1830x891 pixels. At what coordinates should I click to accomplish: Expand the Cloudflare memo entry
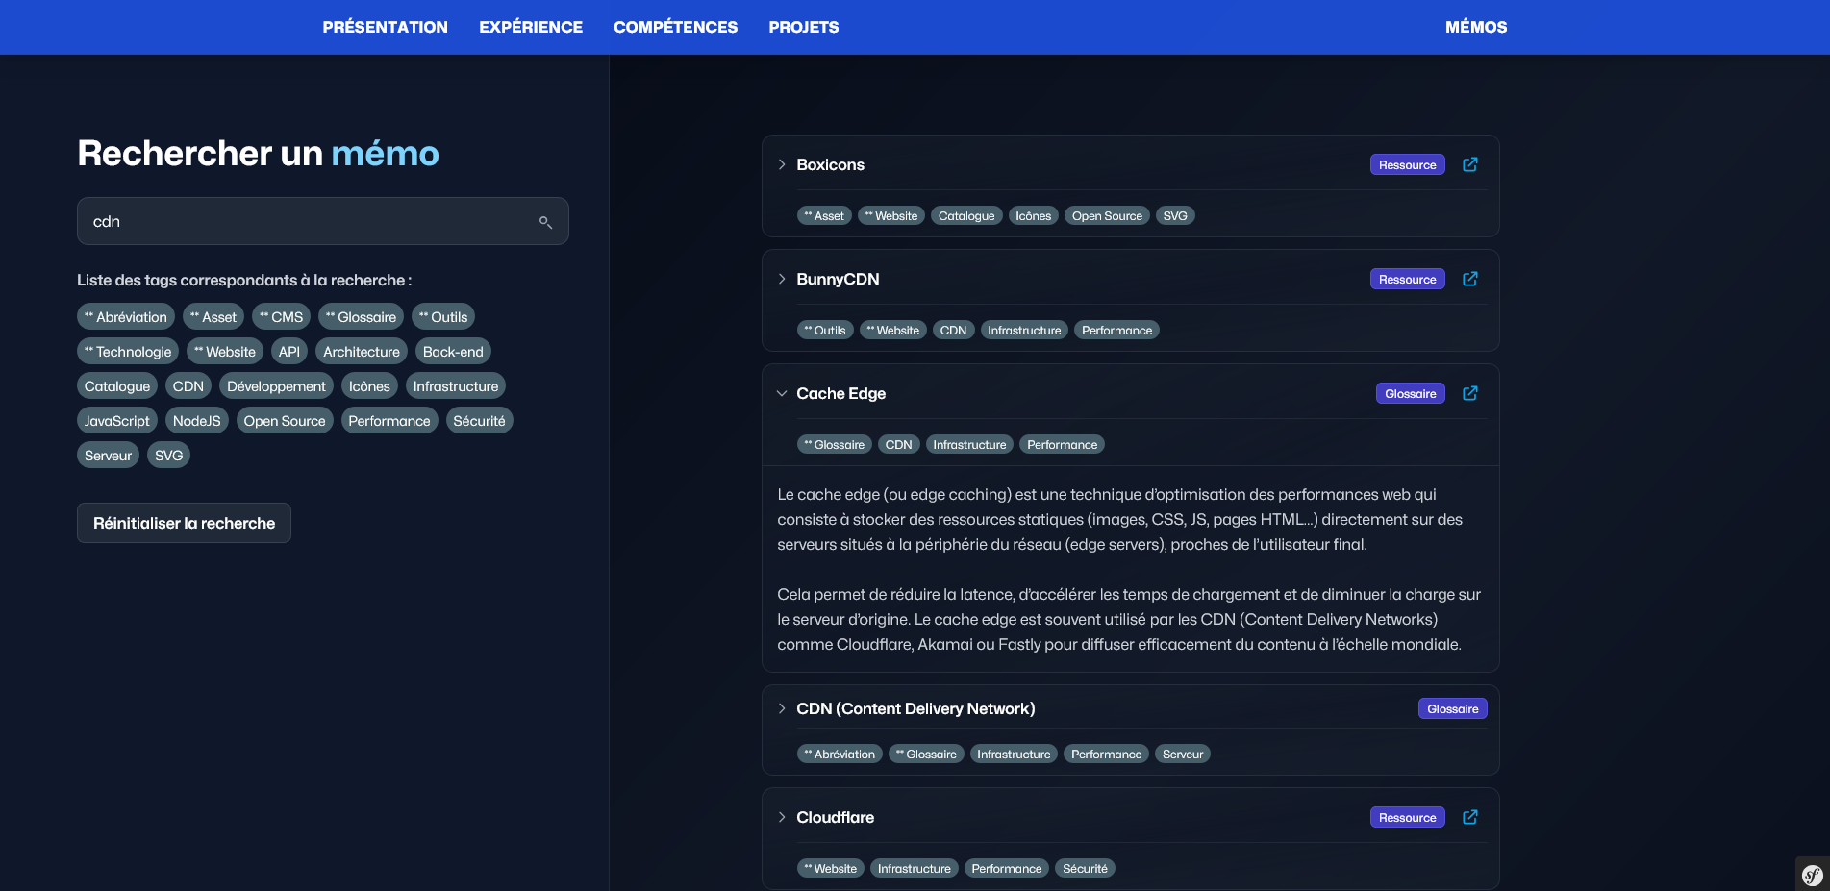point(782,817)
